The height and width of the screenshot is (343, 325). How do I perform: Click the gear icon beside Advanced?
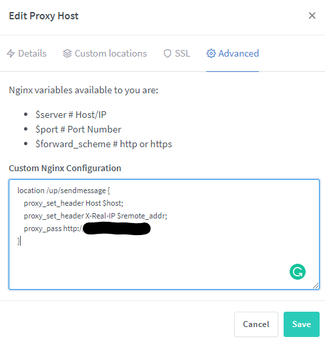click(211, 53)
